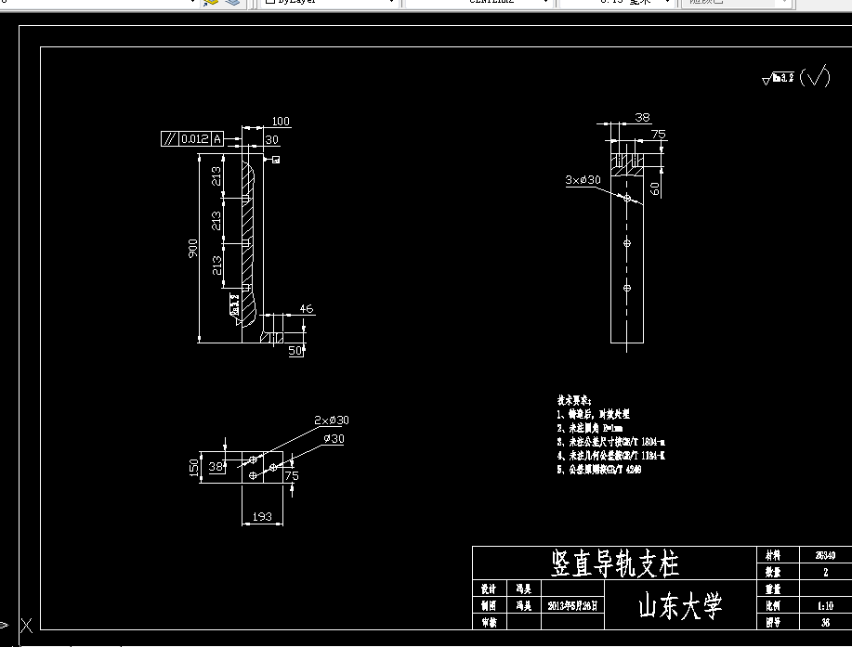Select the title block text "山东大学"
The image size is (852, 647).
tap(680, 606)
